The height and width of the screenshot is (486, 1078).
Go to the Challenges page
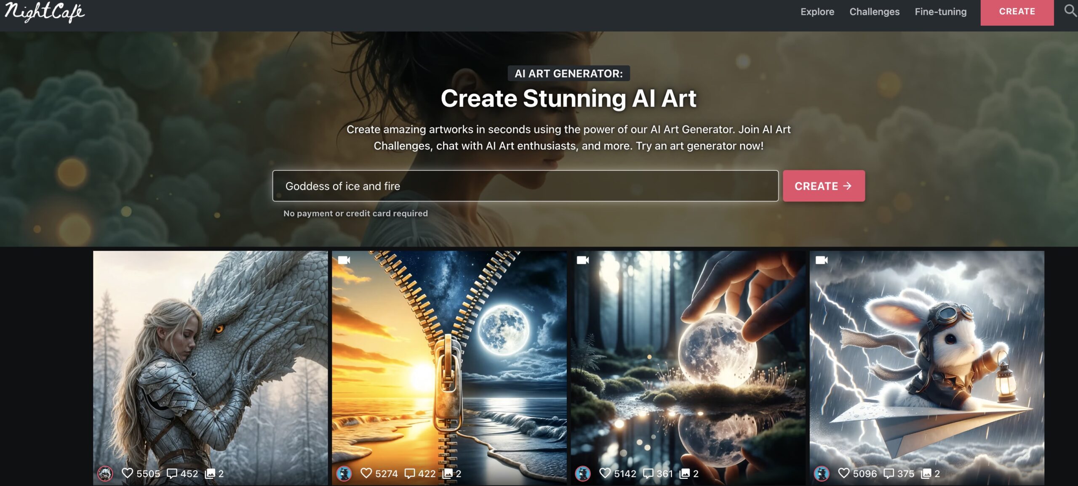(x=874, y=12)
